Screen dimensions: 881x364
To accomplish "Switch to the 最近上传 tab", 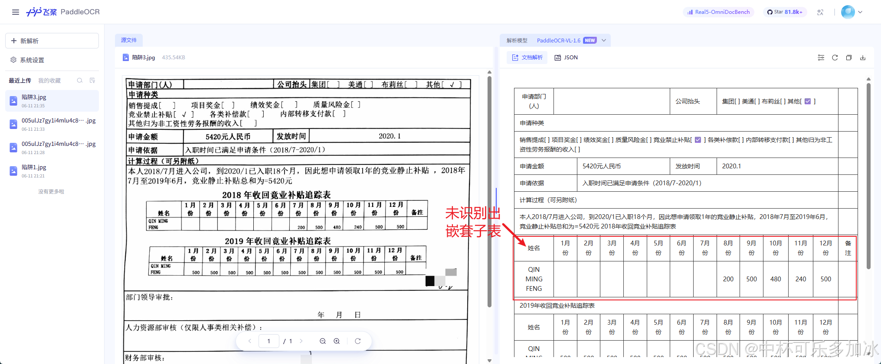I will [20, 81].
